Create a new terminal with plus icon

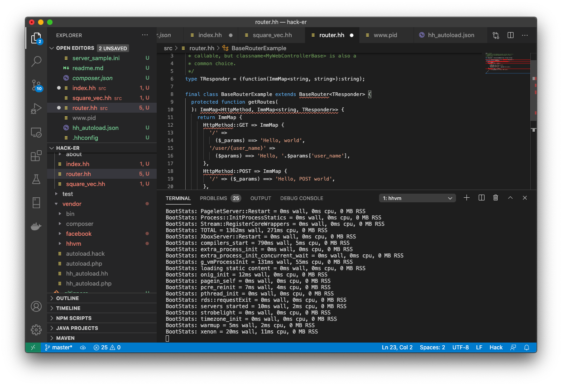[467, 198]
